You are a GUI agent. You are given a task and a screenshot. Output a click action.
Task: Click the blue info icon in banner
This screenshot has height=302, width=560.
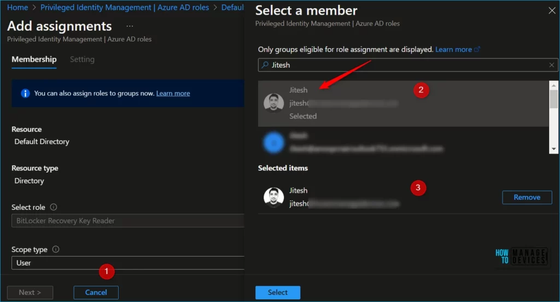(x=25, y=93)
